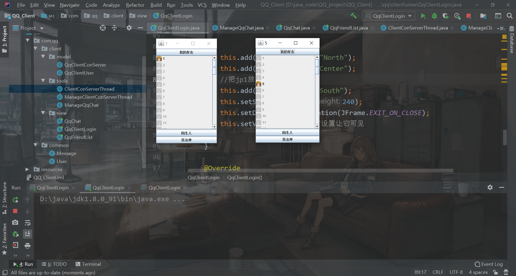Open Message class in project tree
516x276 pixels.
coord(66,153)
